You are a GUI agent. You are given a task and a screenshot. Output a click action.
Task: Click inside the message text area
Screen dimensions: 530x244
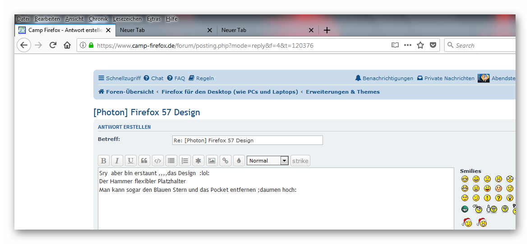[276, 199]
